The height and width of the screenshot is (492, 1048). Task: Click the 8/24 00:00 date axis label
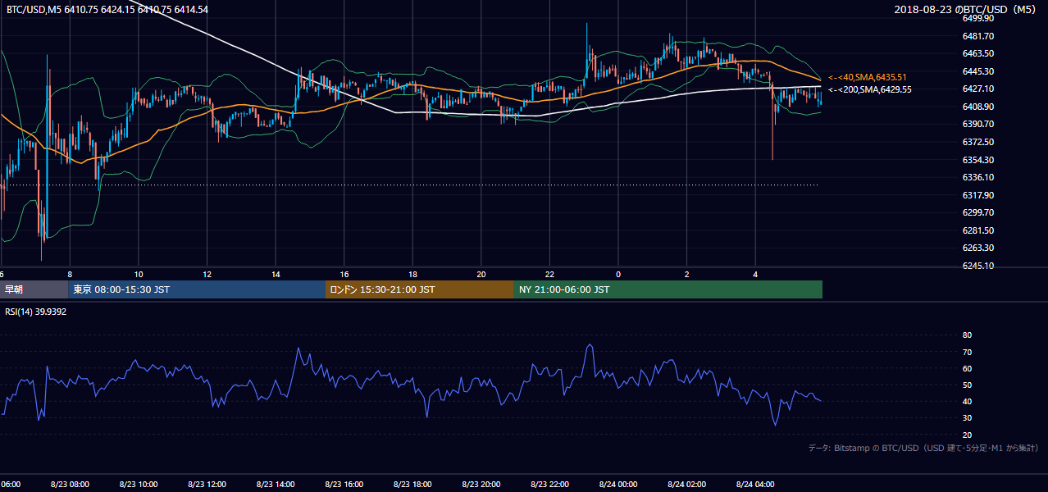pos(618,484)
